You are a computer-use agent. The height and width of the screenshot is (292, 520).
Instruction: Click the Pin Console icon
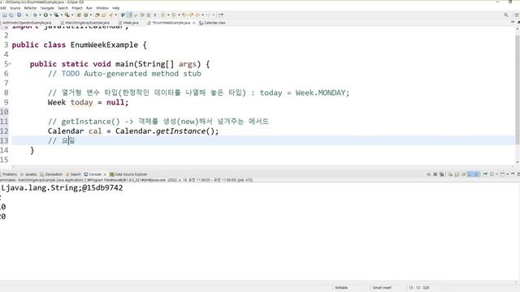click(485, 174)
